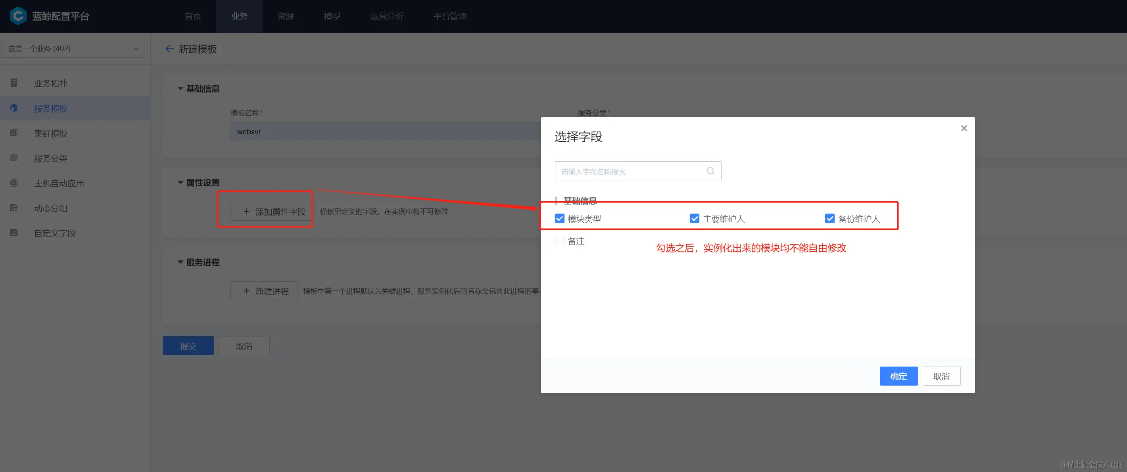Click the 蓝鲸配置平台 title text
This screenshot has width=1127, height=472.
point(61,16)
